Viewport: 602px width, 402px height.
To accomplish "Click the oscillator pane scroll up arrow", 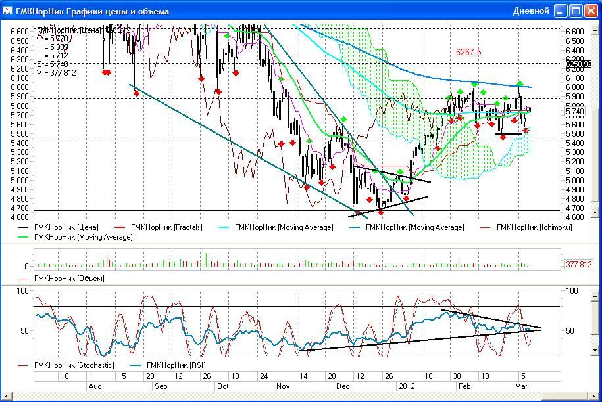I will 595,296.
